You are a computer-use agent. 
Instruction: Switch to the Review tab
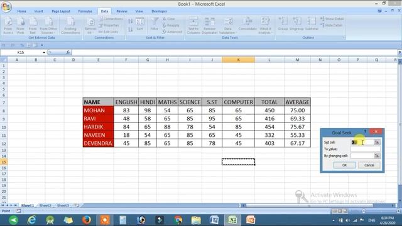[122, 11]
